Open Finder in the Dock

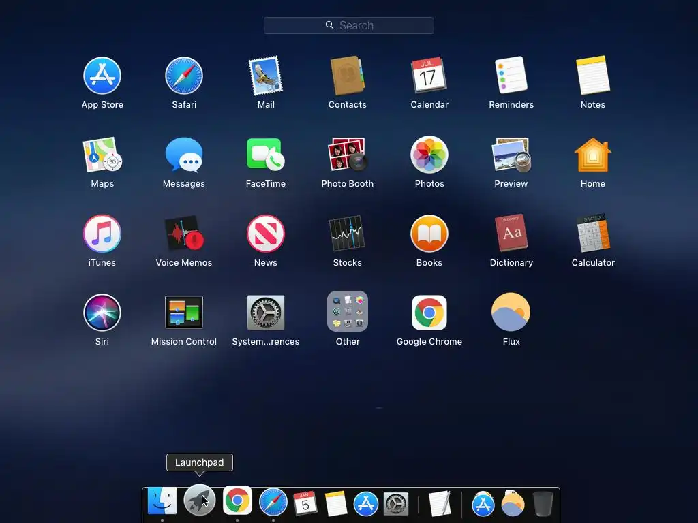click(x=162, y=501)
